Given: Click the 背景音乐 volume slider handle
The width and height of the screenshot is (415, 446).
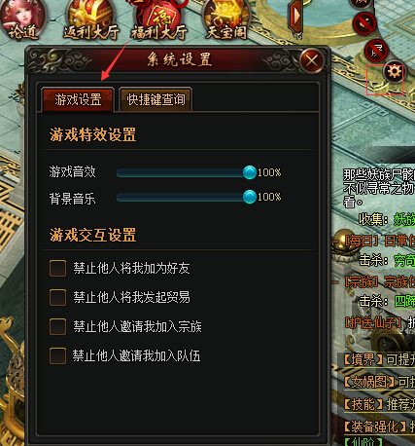Looking at the screenshot, I should coord(250,197).
